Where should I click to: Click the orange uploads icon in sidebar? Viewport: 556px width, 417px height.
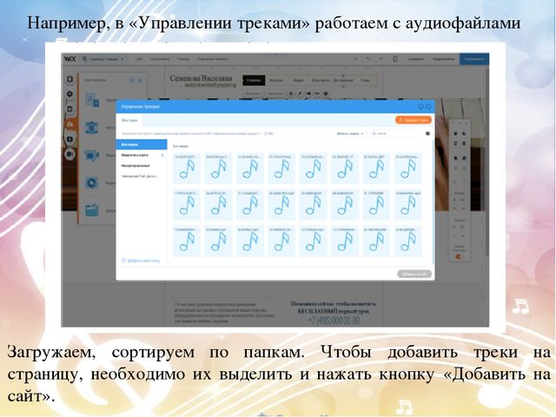69,124
